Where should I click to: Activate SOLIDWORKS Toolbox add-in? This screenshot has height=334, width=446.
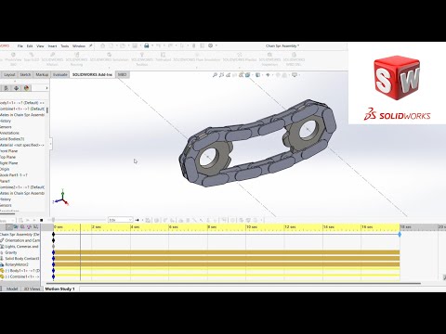click(x=142, y=59)
